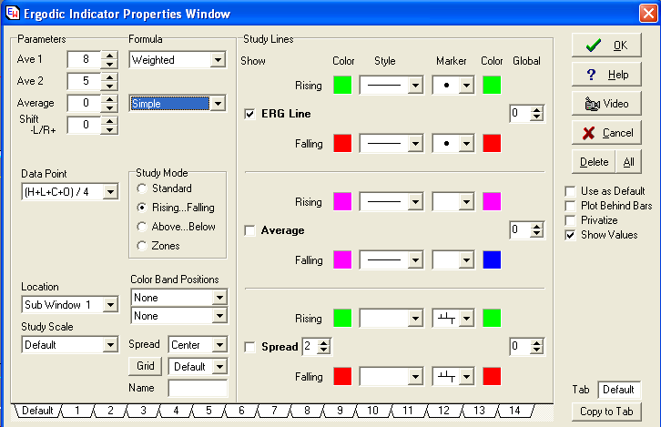Change Average Falling blue marker color
The image size is (661, 427).
492,260
